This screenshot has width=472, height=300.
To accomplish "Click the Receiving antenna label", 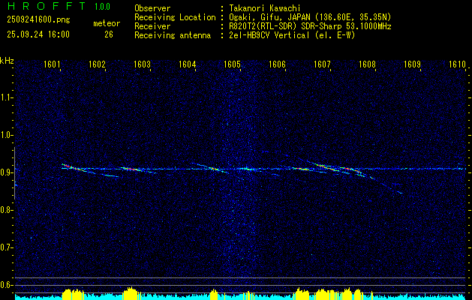I will [173, 35].
